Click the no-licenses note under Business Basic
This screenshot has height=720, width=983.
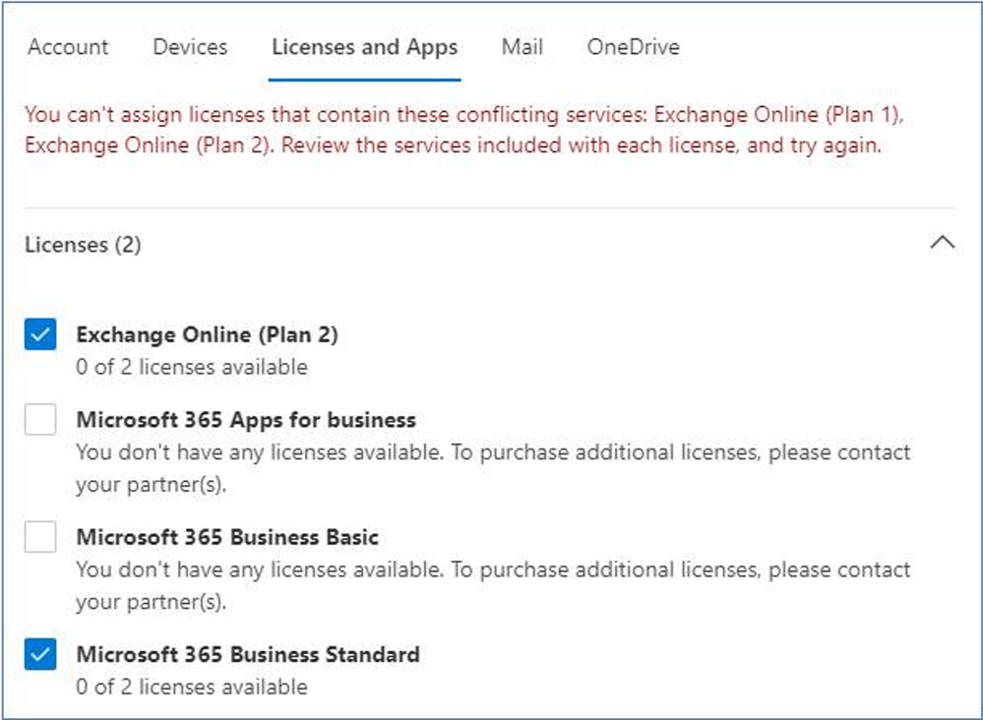tap(493, 585)
